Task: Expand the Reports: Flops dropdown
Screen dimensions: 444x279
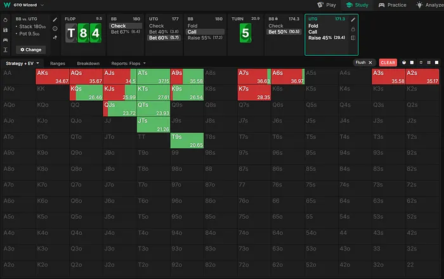Action: 127,63
